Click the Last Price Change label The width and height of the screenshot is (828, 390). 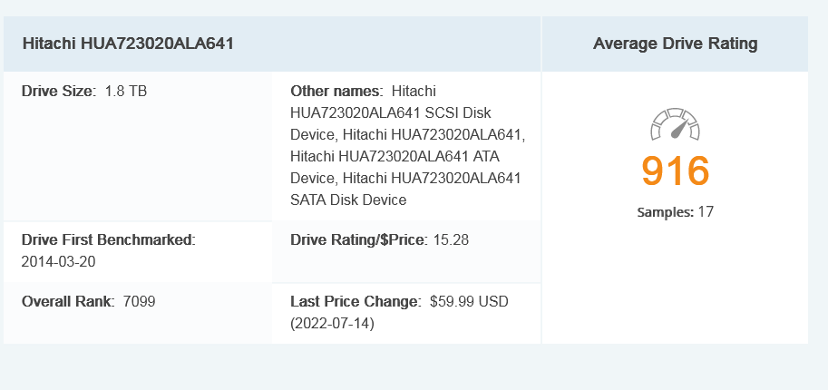click(356, 301)
